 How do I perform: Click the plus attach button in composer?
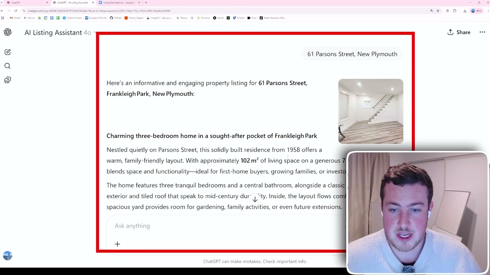point(118,244)
